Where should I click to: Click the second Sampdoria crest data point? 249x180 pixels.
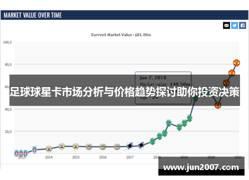coord(141,146)
